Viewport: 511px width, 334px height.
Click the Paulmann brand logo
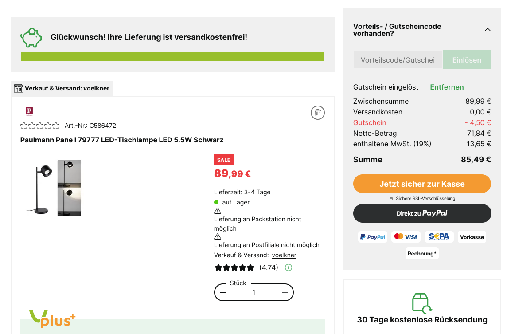29,111
